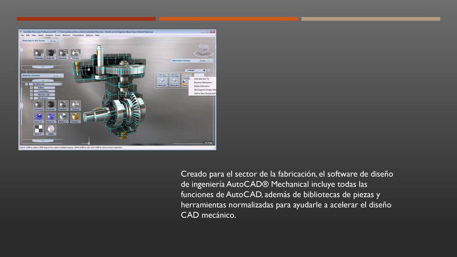Collapse Materials in this Scene panel square button
This screenshot has height=257, width=457.
point(62,41)
